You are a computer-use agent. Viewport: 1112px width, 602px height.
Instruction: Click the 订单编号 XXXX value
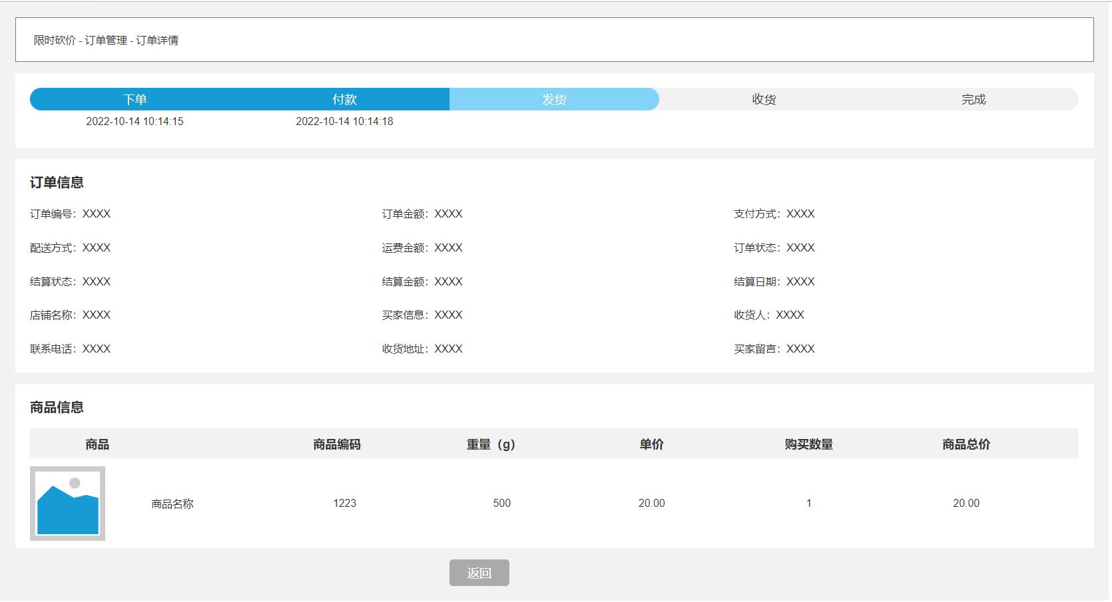pyautogui.click(x=97, y=214)
